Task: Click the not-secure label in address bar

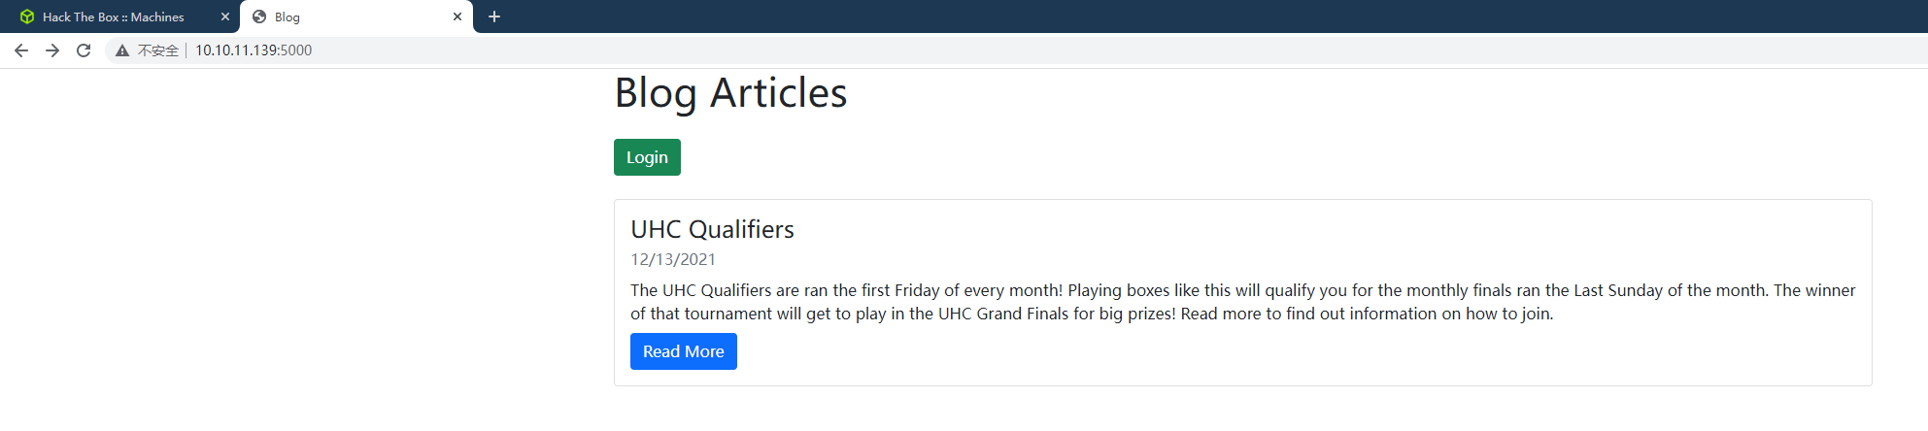Action: [158, 50]
